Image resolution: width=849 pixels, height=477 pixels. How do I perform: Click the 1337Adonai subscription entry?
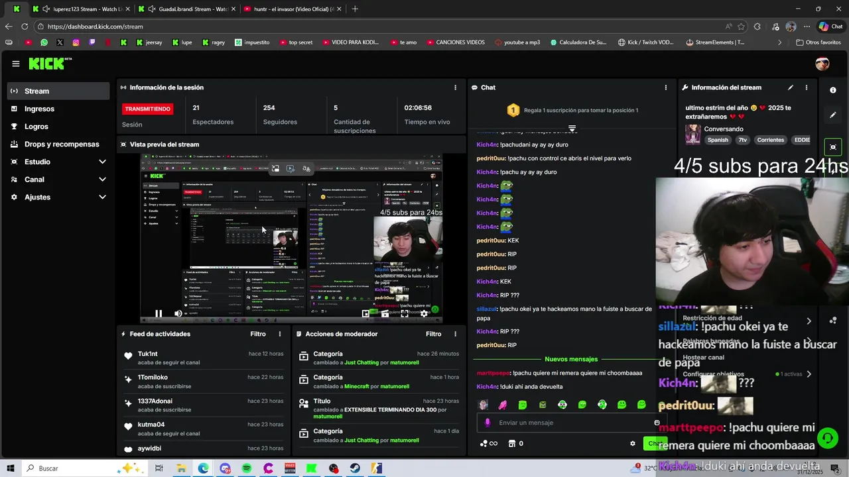point(203,405)
